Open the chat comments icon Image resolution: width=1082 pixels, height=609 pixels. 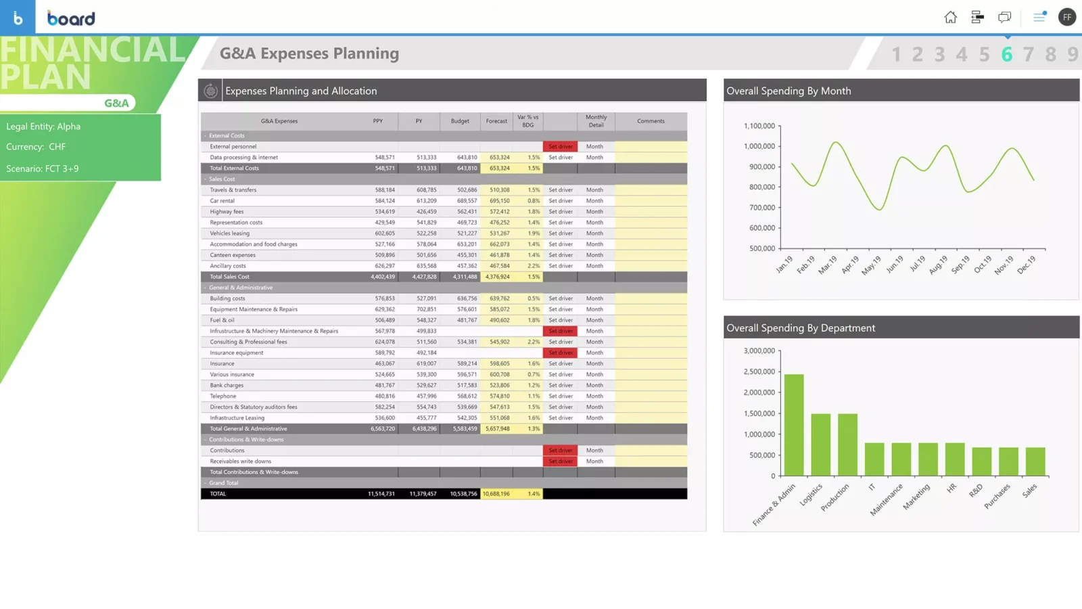click(x=1004, y=18)
